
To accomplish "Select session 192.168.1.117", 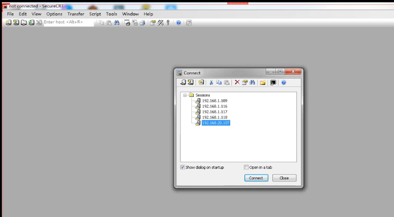I will click(214, 112).
